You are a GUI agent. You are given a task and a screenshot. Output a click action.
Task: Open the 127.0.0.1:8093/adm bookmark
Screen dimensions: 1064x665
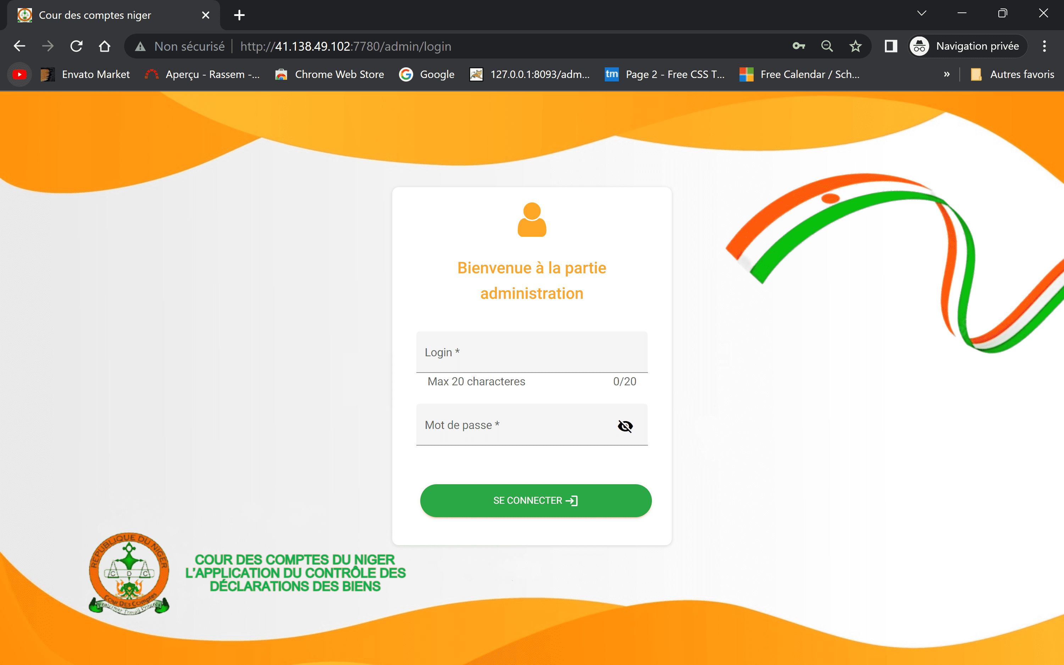pyautogui.click(x=530, y=74)
